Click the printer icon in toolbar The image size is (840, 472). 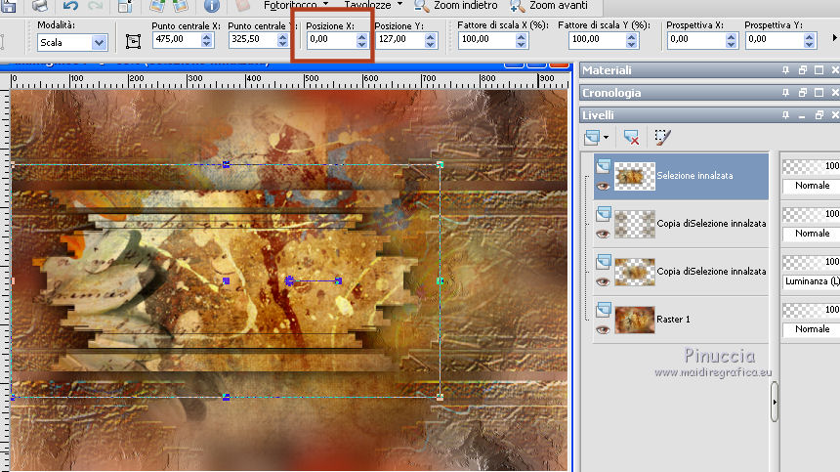pyautogui.click(x=40, y=6)
